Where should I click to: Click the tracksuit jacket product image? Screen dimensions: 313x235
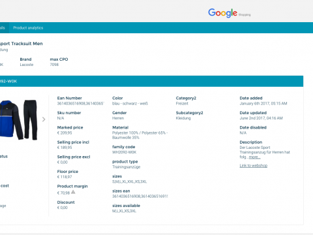pos(11,119)
